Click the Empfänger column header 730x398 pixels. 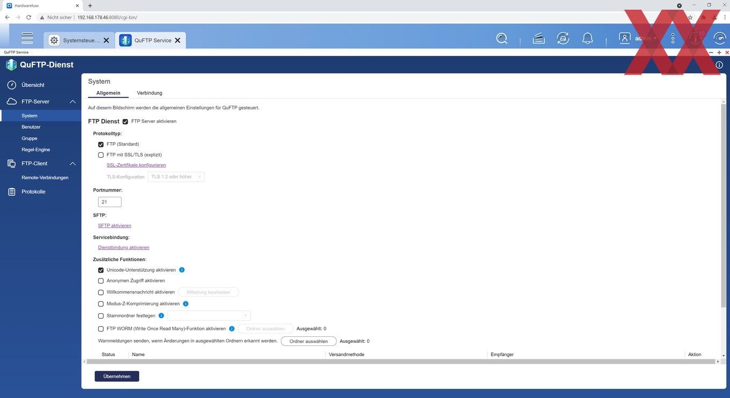click(502, 355)
